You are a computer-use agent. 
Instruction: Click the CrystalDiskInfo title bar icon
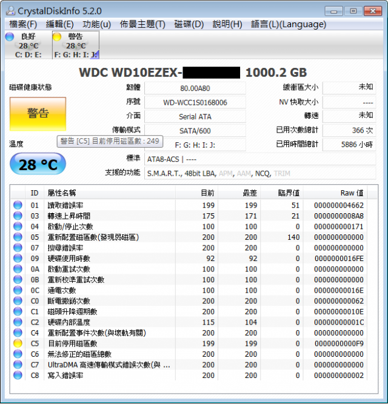coord(10,10)
